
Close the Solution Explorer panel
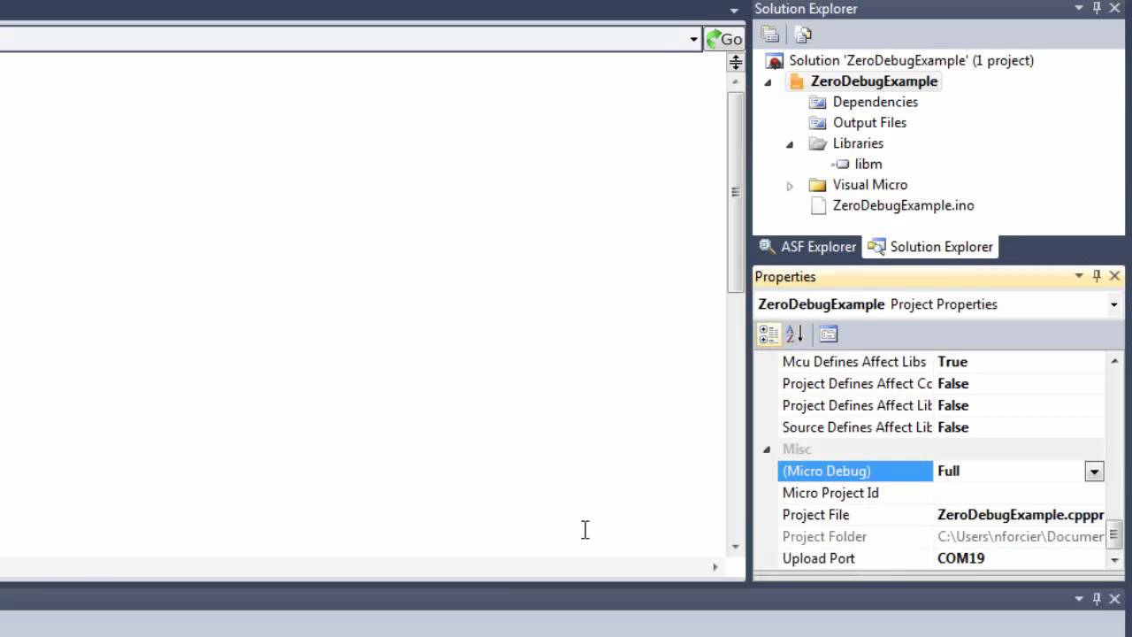1114,8
